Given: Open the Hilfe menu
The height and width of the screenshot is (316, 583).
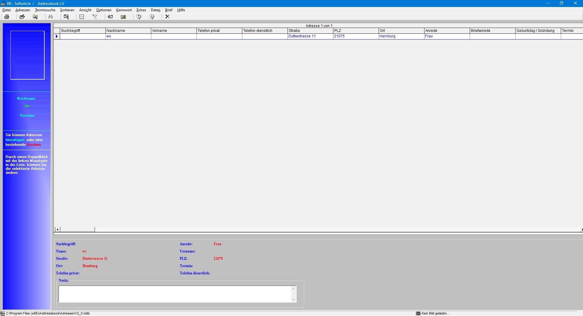Looking at the screenshot, I should pyautogui.click(x=181, y=10).
